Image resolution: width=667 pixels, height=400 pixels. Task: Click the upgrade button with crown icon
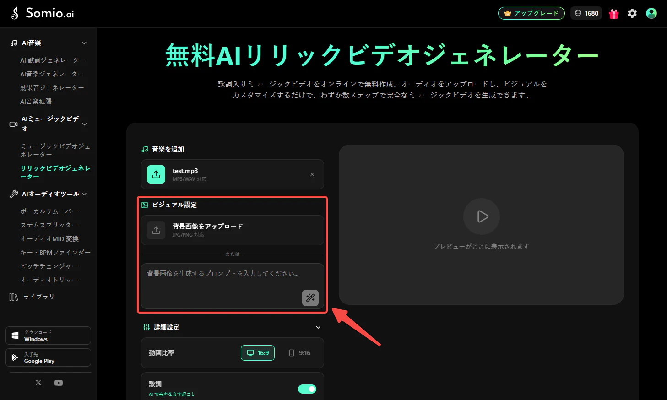[531, 13]
